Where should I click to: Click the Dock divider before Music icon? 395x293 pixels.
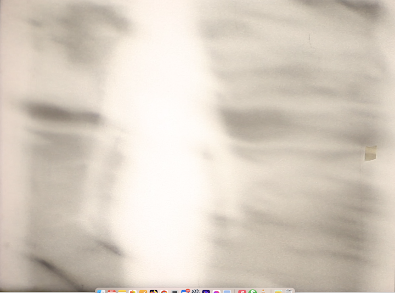[x=234, y=291]
